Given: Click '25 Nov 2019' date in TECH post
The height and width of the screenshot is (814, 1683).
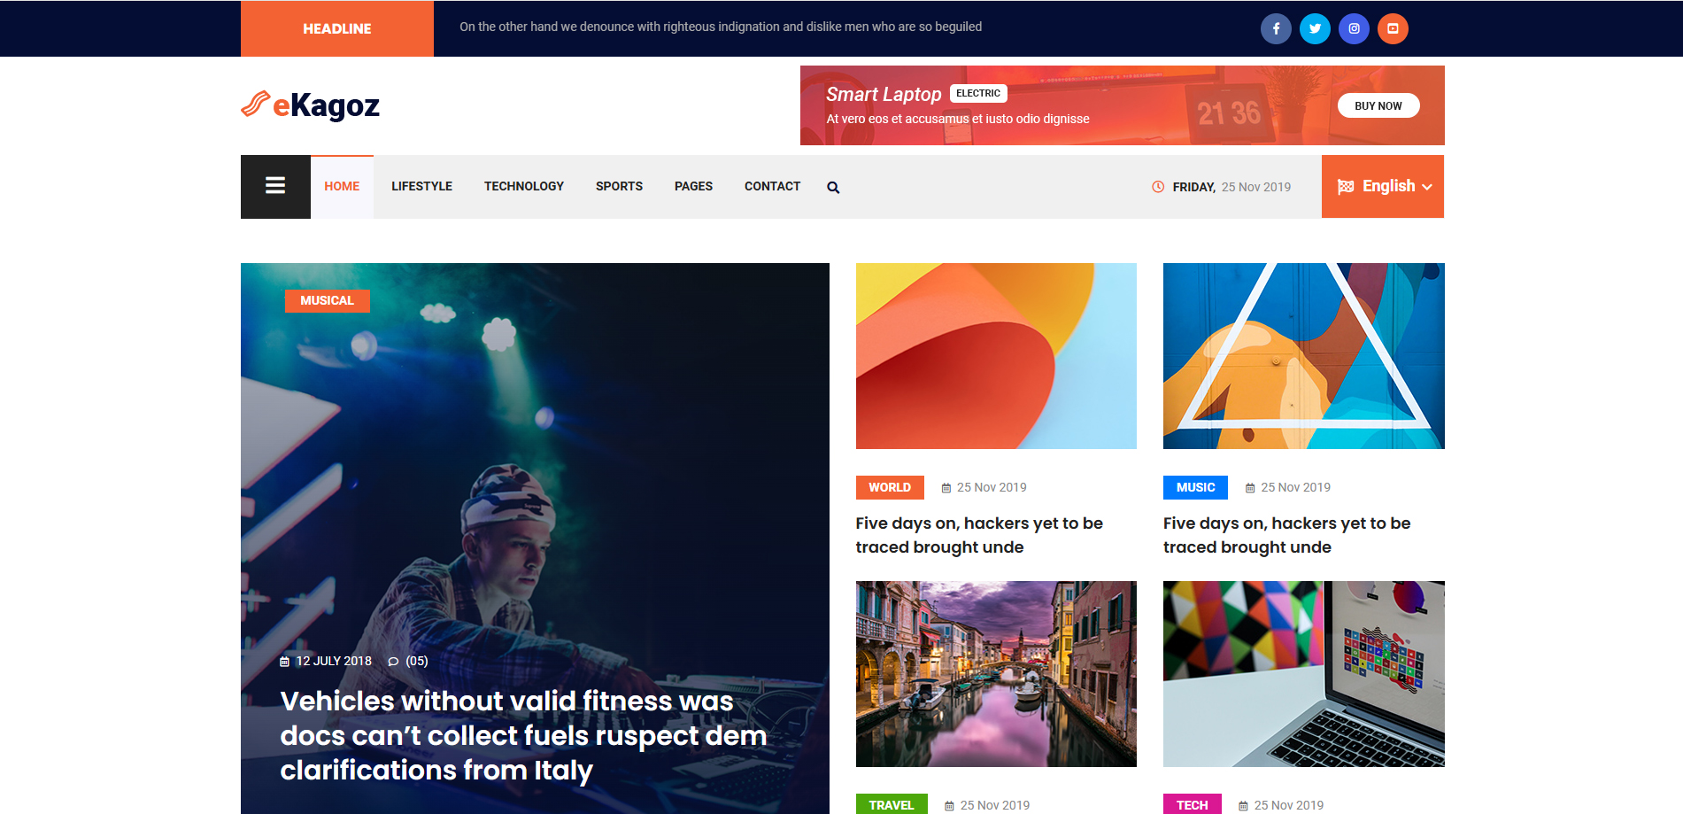Looking at the screenshot, I should coord(1289,805).
